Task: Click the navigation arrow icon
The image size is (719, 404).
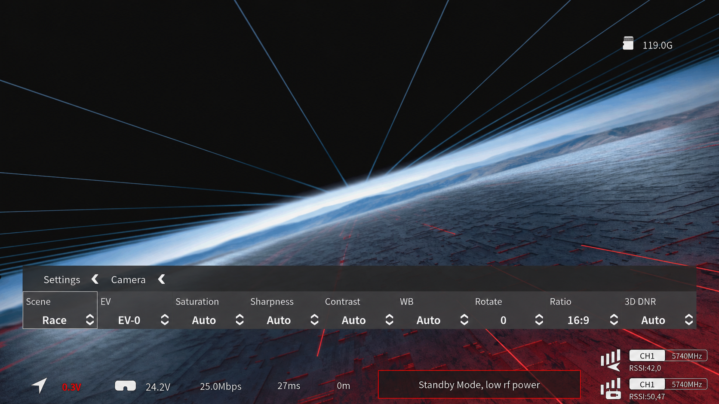Action: (x=39, y=385)
